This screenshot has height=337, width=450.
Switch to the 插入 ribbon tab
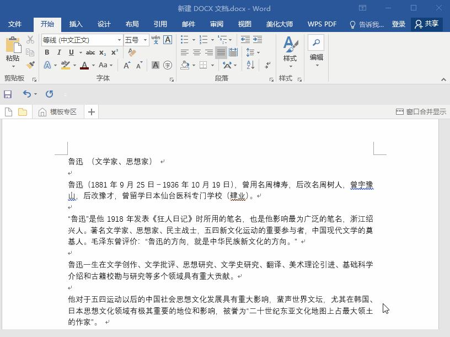[76, 24]
